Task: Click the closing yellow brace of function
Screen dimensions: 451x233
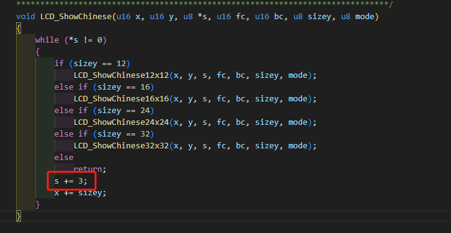Action: [x=19, y=216]
